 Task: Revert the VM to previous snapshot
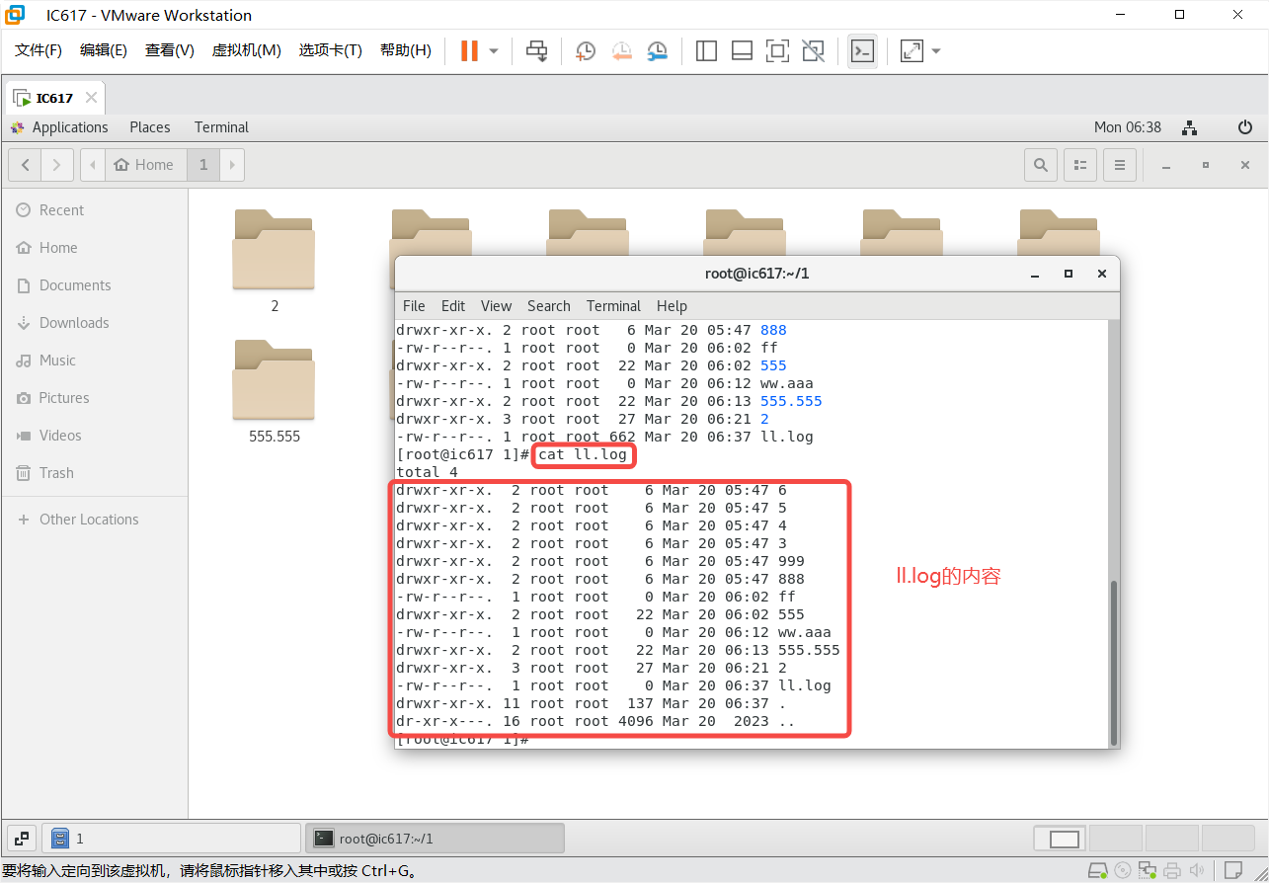pyautogui.click(x=621, y=50)
